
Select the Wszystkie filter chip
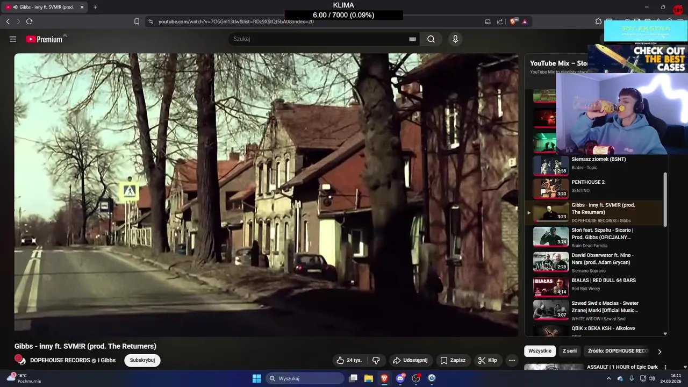(540, 351)
